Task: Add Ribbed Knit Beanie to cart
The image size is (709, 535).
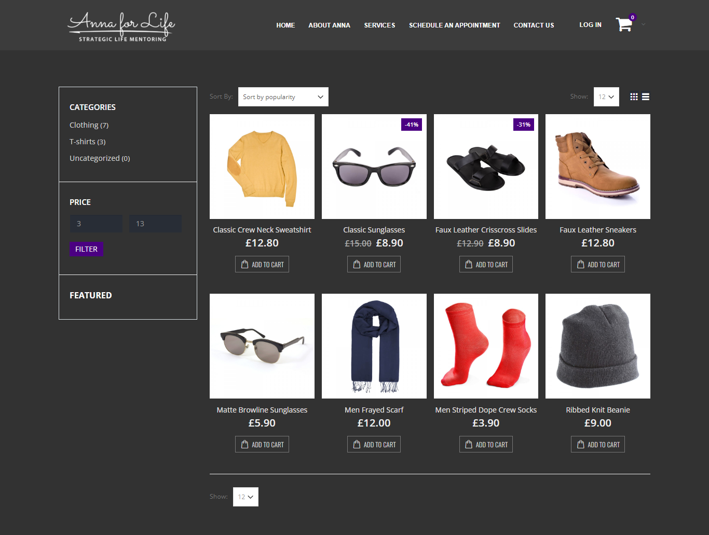Action: click(x=597, y=445)
